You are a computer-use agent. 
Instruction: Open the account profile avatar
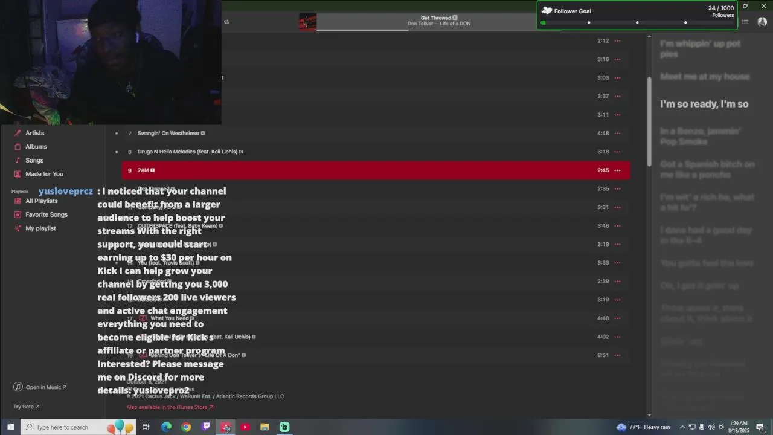click(762, 22)
